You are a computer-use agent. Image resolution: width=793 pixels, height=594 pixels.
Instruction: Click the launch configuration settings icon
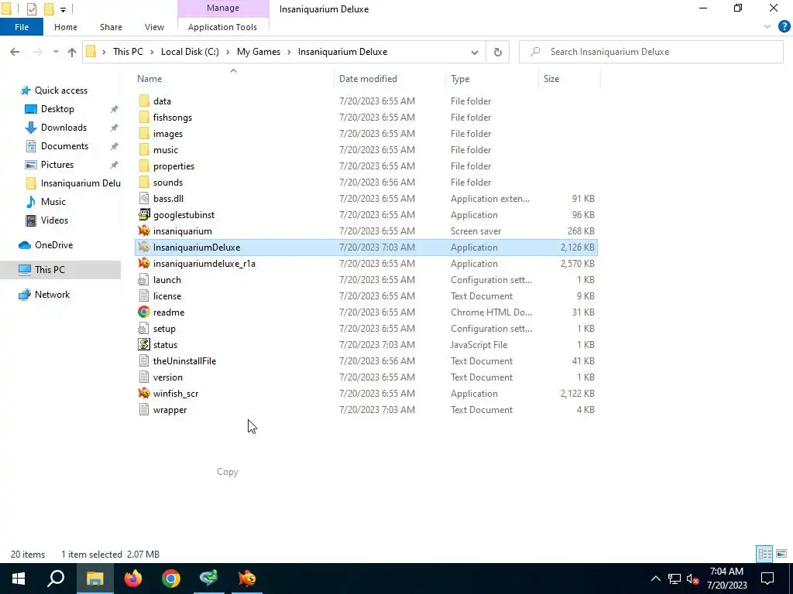pos(144,280)
